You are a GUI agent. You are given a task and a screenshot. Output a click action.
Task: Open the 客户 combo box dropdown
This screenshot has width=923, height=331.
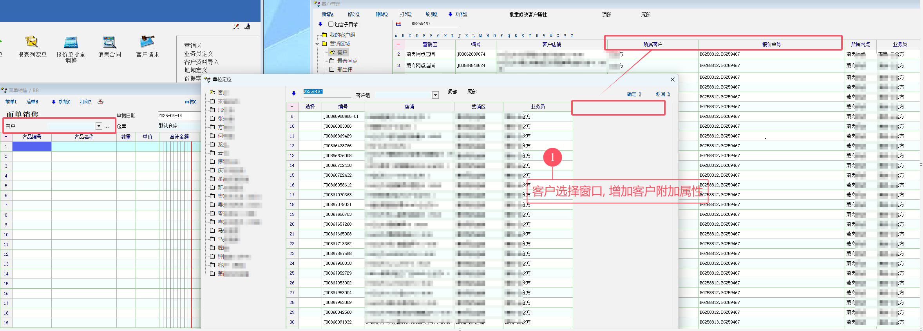pos(99,126)
